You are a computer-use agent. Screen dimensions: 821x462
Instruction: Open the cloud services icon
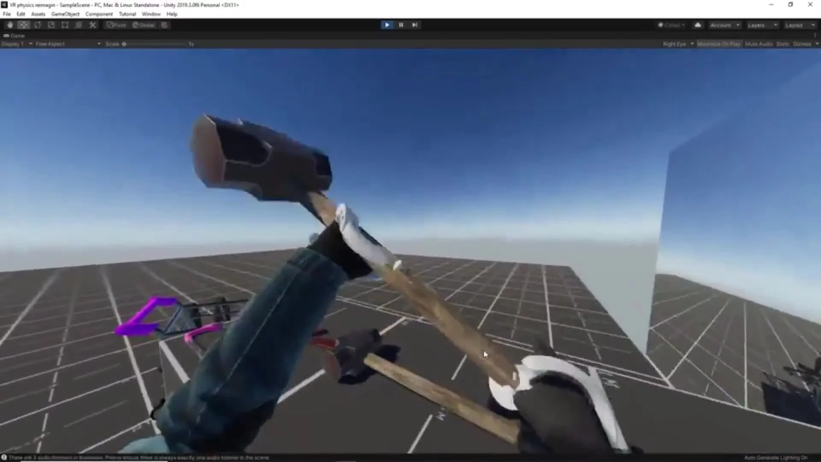tap(698, 25)
